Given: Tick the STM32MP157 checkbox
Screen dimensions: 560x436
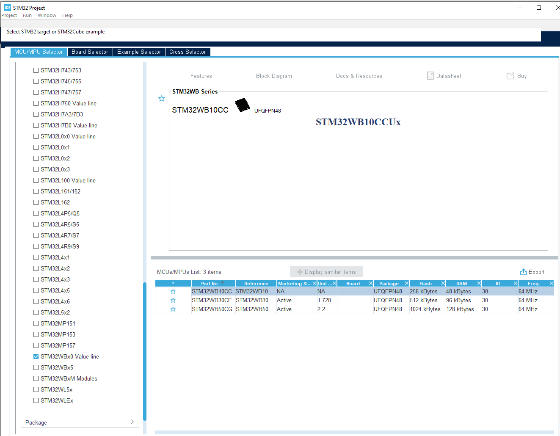Looking at the screenshot, I should click(x=36, y=345).
